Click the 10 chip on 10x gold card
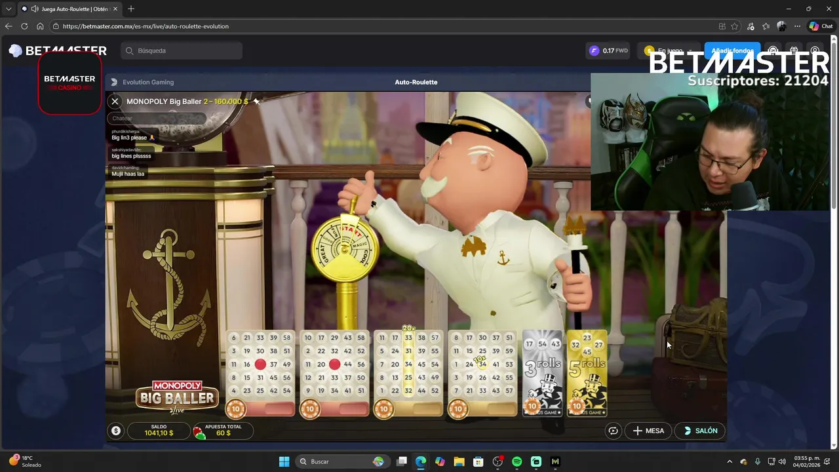Viewport: 839px width, 472px height. click(x=458, y=410)
